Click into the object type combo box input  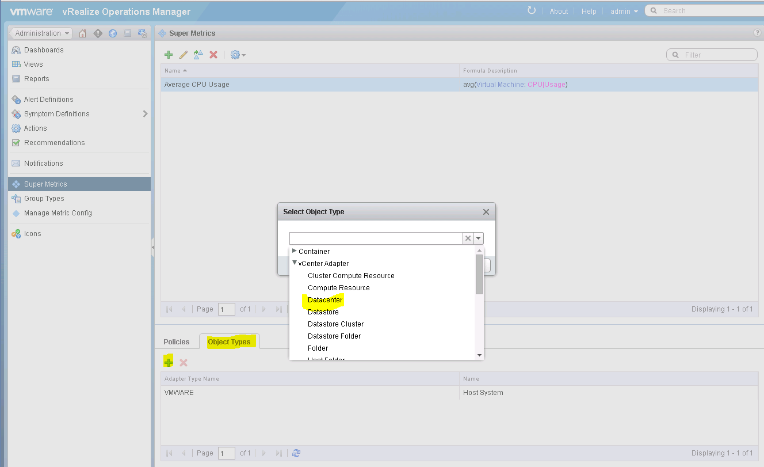(376, 238)
